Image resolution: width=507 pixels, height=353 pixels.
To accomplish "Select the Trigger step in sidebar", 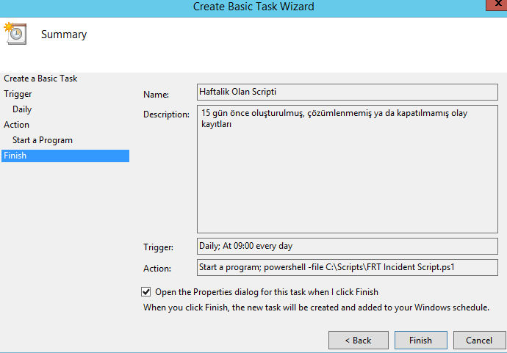I will pyautogui.click(x=18, y=94).
